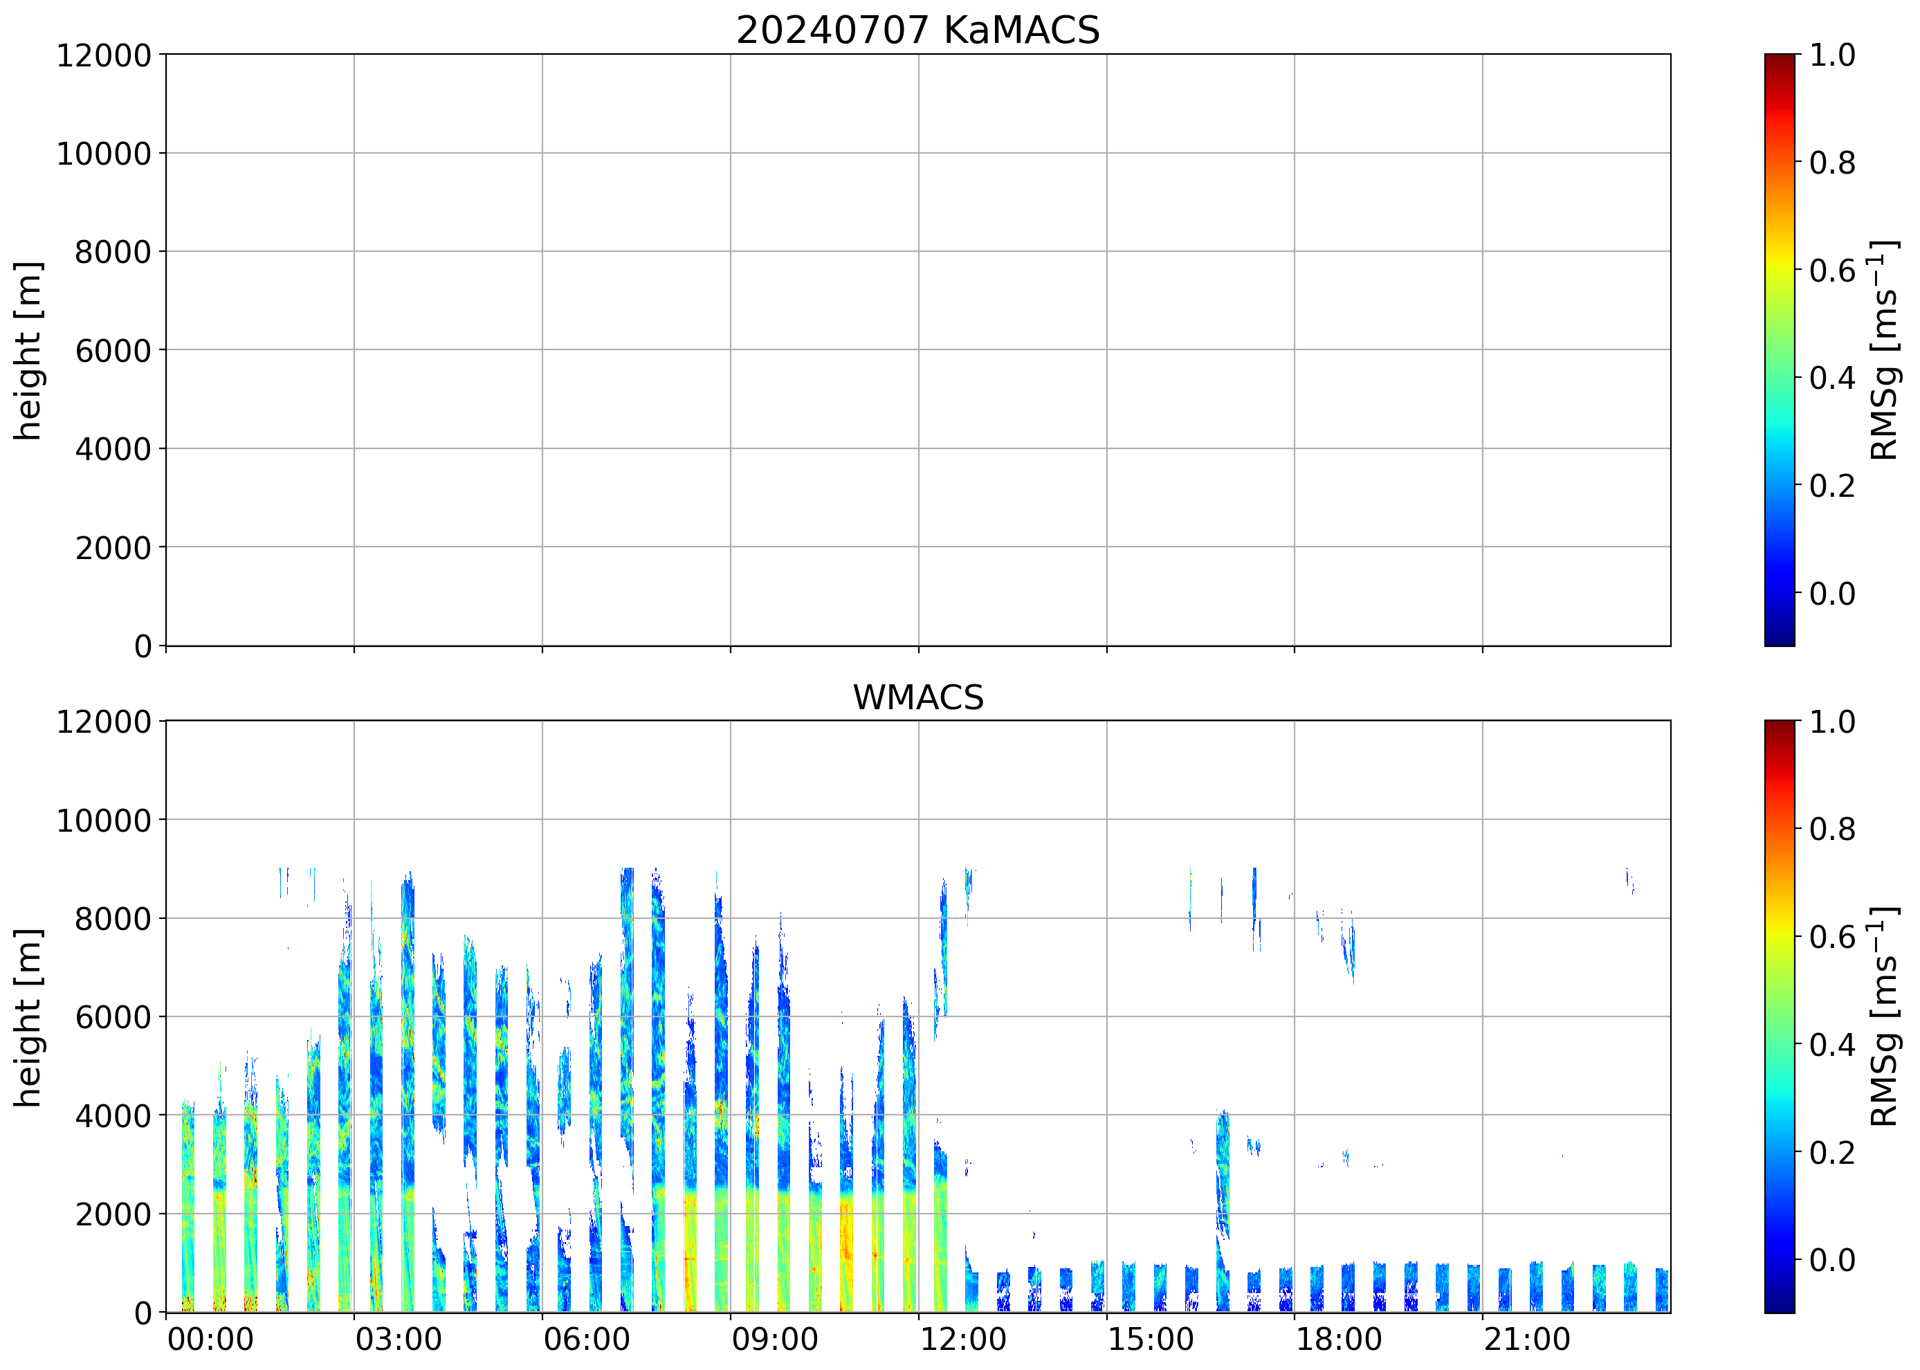Click the '0.8' label on the top colorbar
Screen dimensions: 1920x1370
coord(1832,162)
